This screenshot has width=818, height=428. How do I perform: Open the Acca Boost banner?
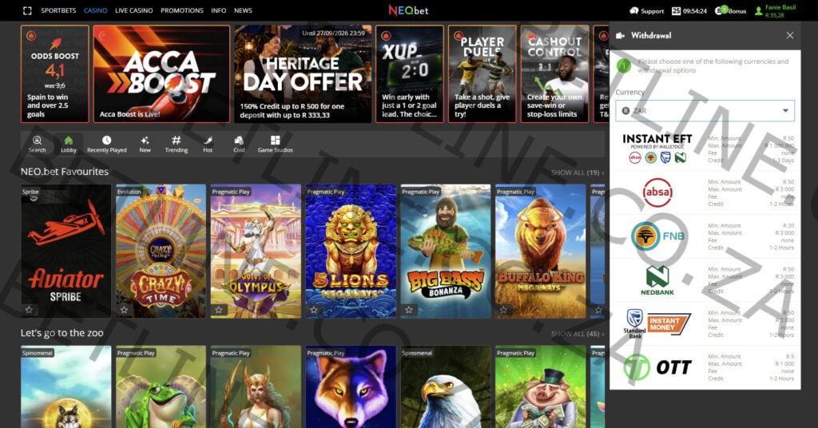pyautogui.click(x=161, y=74)
